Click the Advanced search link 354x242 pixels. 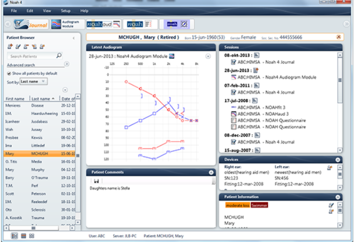[21, 65]
